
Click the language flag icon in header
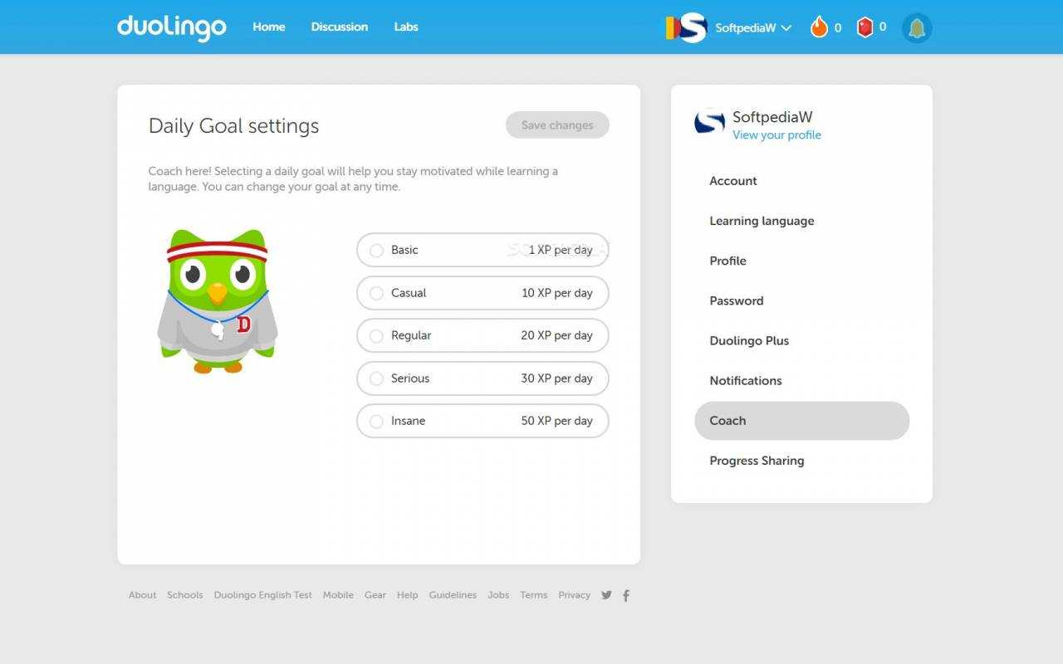(672, 28)
